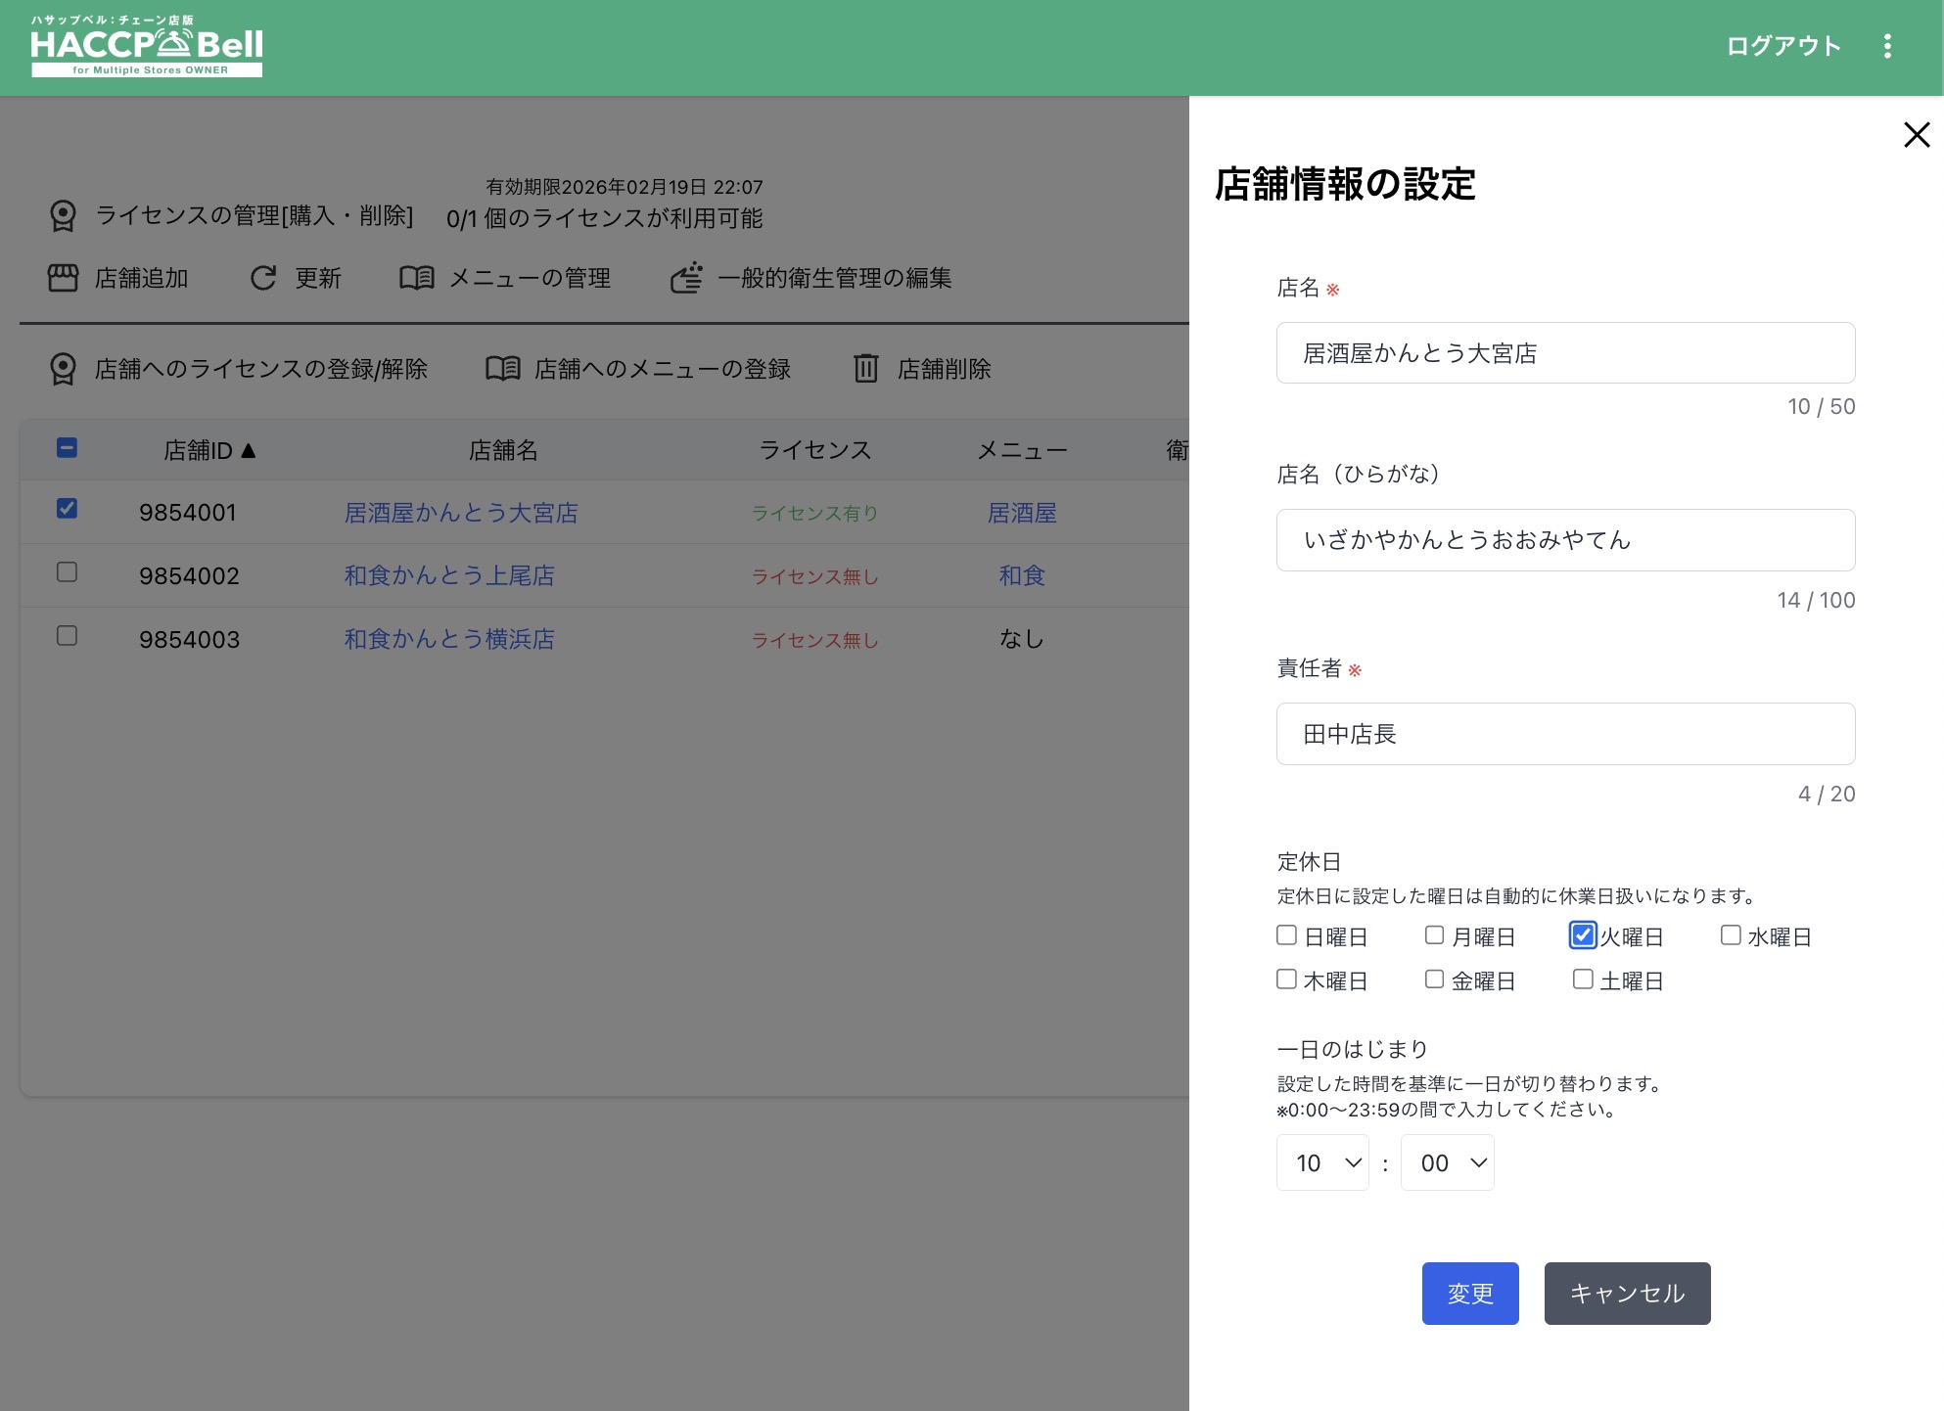
Task: Click the store add shop icon
Action: [x=63, y=278]
